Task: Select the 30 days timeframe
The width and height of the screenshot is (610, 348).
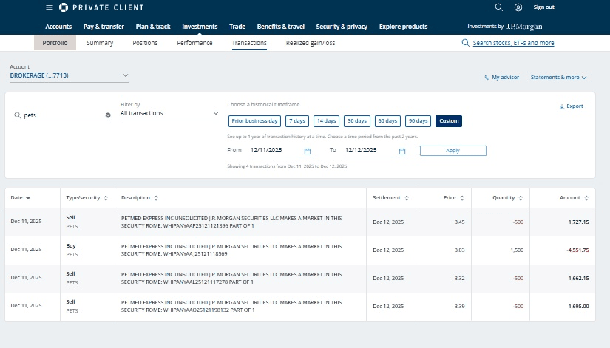Action: coord(357,120)
